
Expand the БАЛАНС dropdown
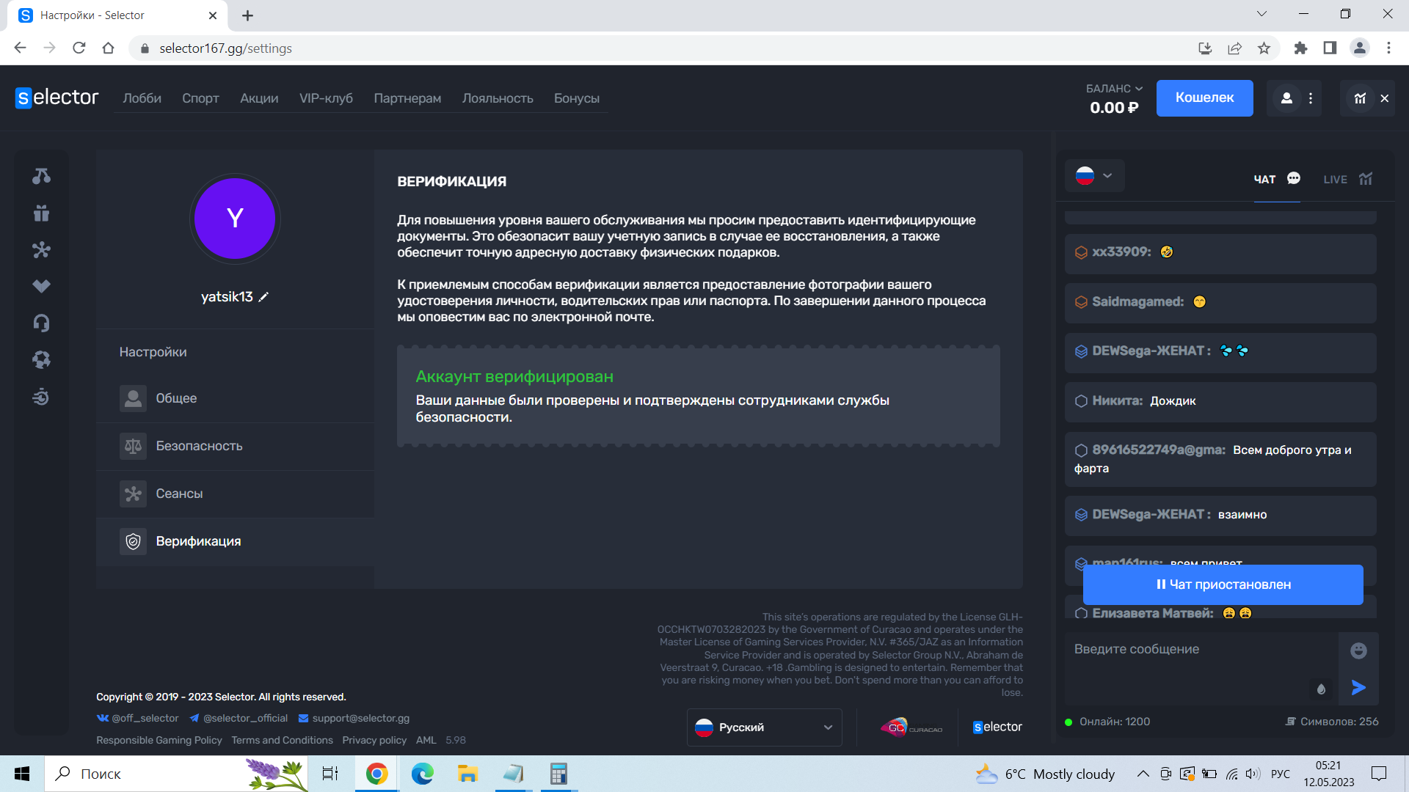[1114, 89]
